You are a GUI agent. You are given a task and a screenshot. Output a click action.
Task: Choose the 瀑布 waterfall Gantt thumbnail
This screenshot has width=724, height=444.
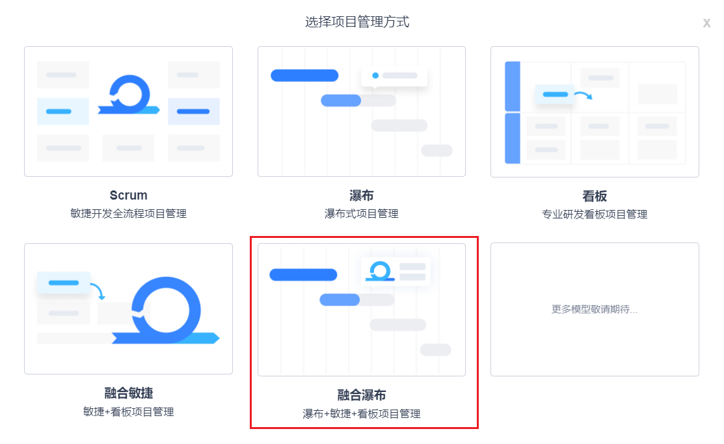coord(362,111)
